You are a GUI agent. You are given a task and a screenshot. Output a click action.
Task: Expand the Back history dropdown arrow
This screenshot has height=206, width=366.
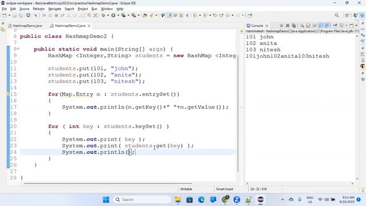[x=233, y=15]
